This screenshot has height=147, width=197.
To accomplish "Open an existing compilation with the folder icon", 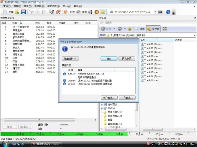I will [17, 12].
